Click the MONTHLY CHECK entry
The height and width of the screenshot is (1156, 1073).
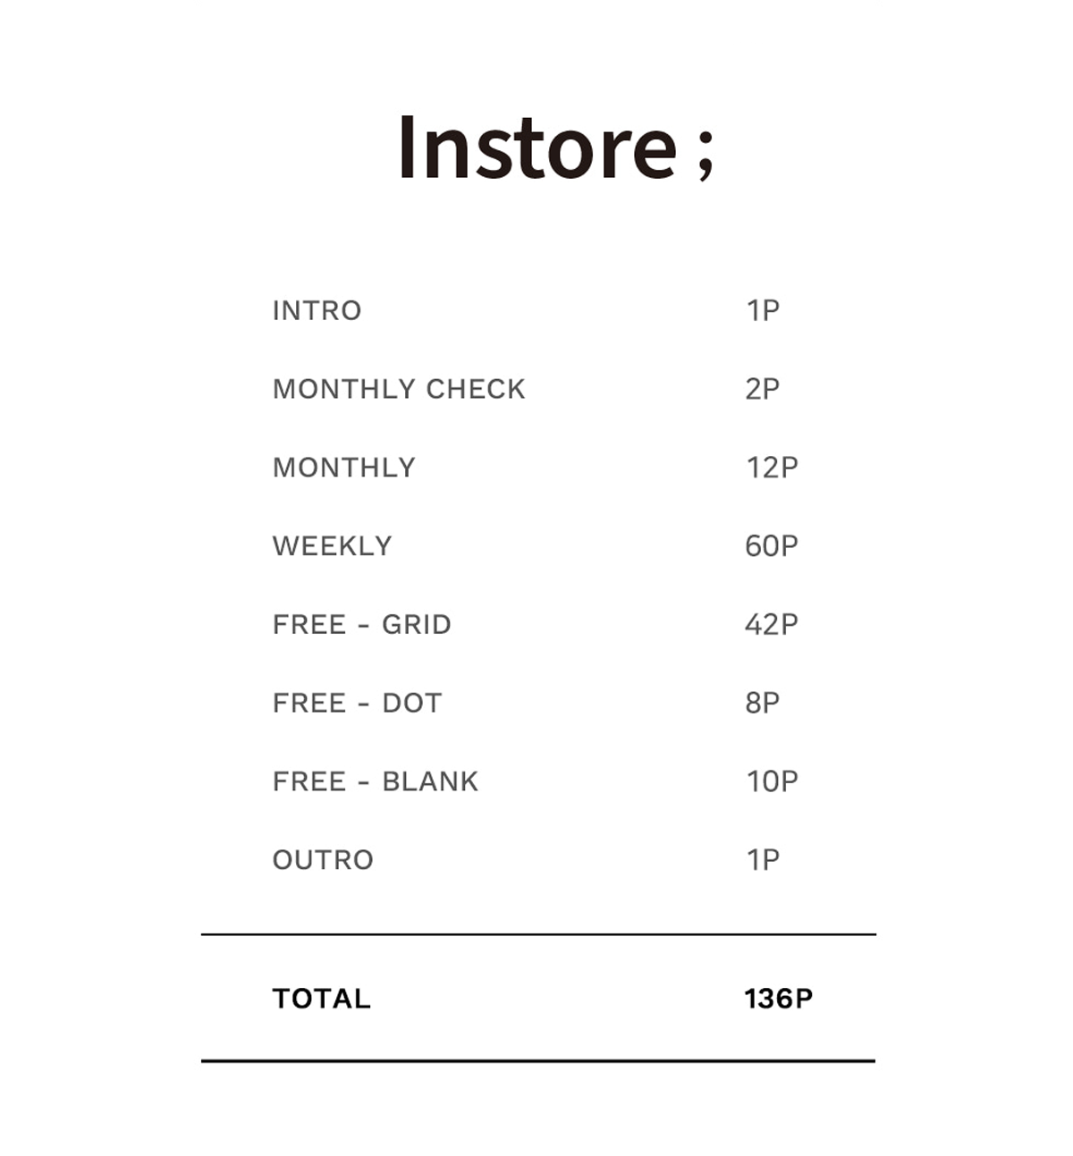[399, 389]
